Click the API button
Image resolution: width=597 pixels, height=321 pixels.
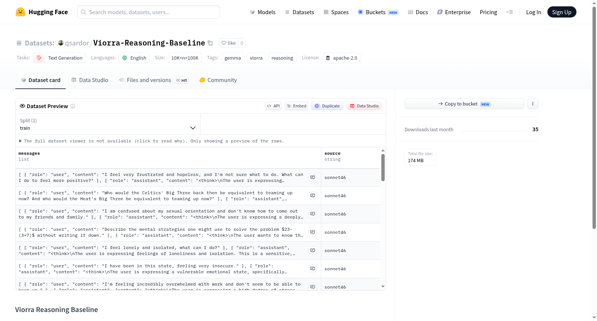(x=273, y=106)
